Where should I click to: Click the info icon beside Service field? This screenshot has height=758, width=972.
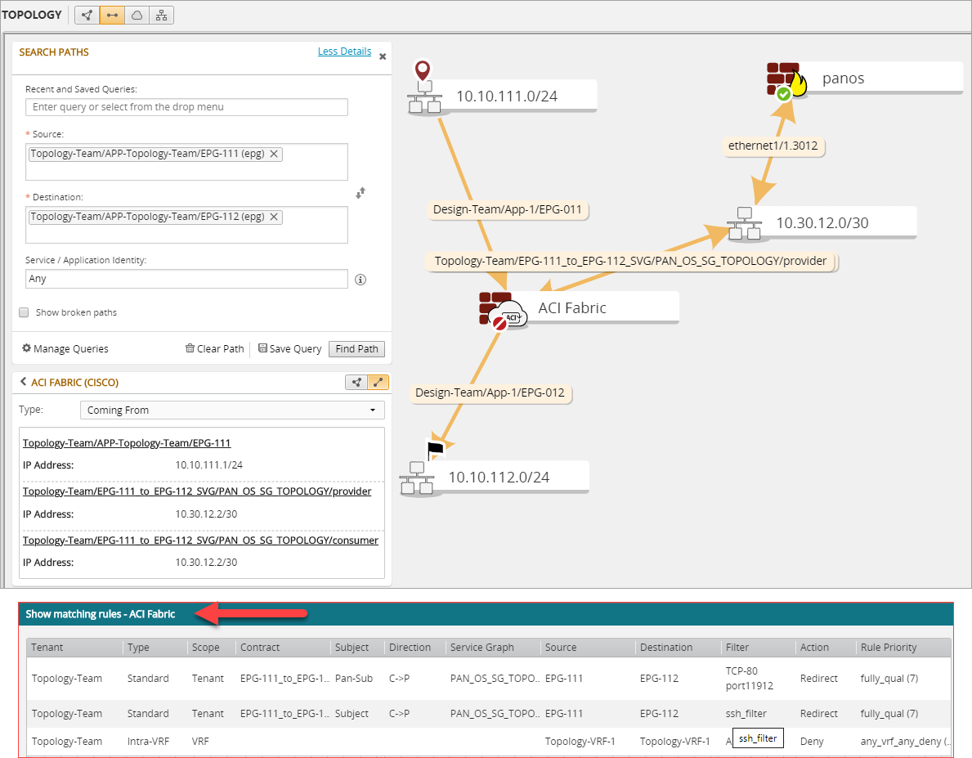(x=361, y=280)
